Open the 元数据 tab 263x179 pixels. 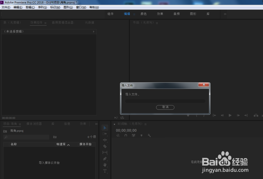point(89,23)
